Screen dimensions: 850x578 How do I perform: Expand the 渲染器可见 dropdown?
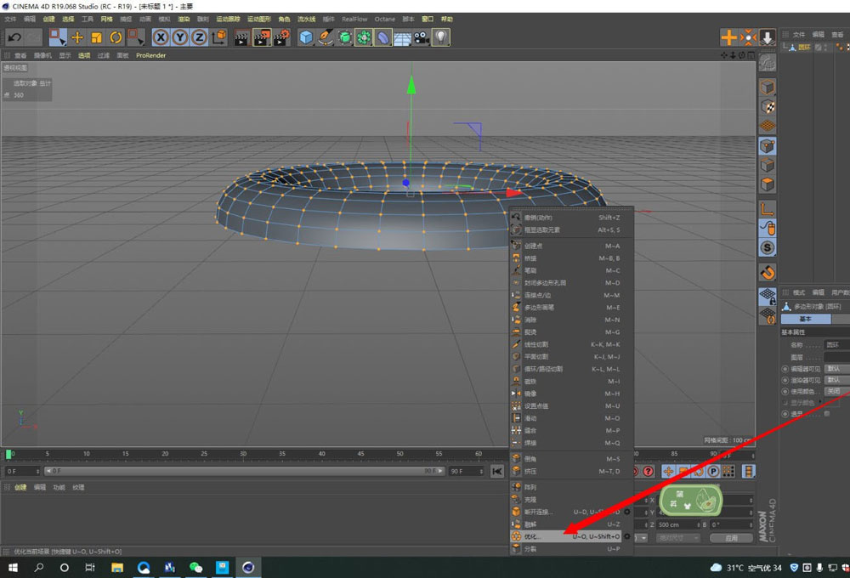(x=836, y=380)
